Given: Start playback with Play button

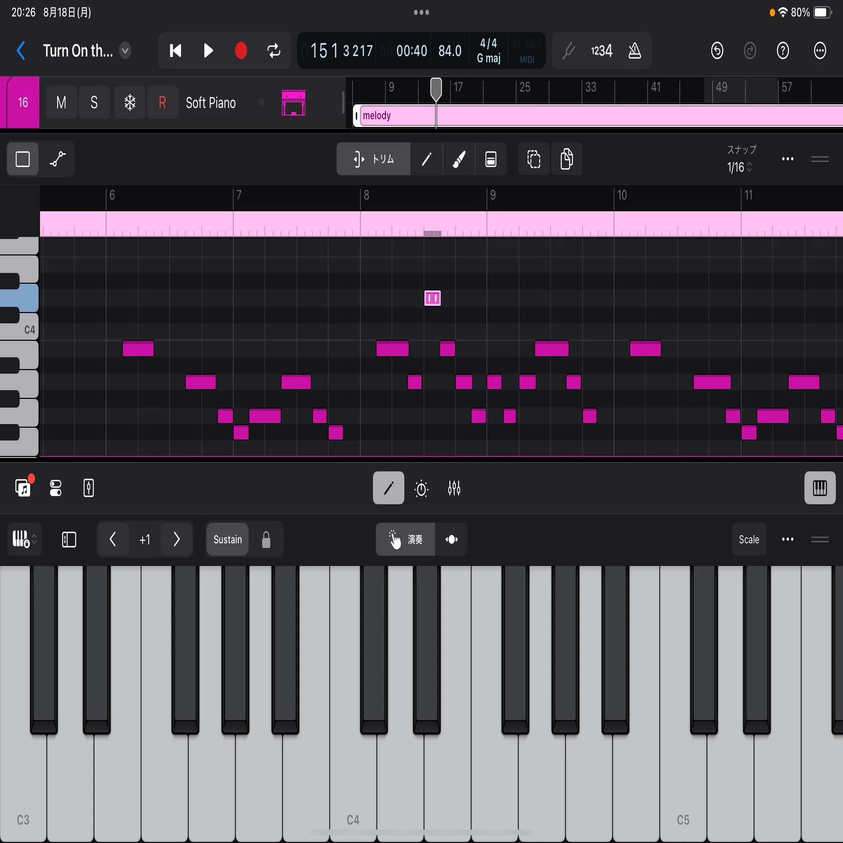Looking at the screenshot, I should [x=208, y=50].
